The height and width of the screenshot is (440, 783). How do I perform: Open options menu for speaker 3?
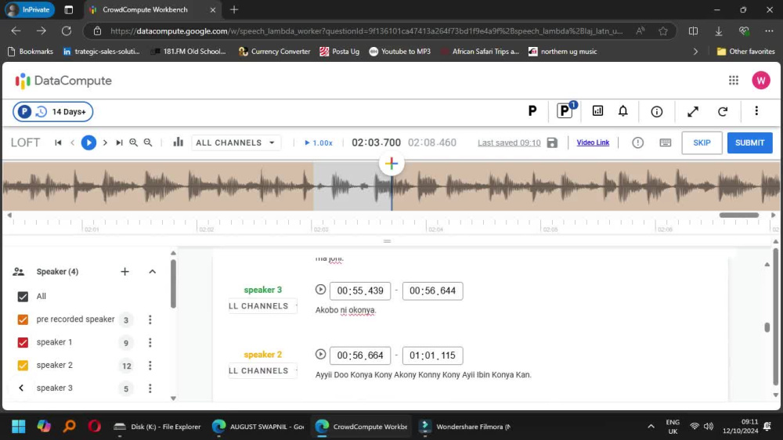click(x=150, y=388)
